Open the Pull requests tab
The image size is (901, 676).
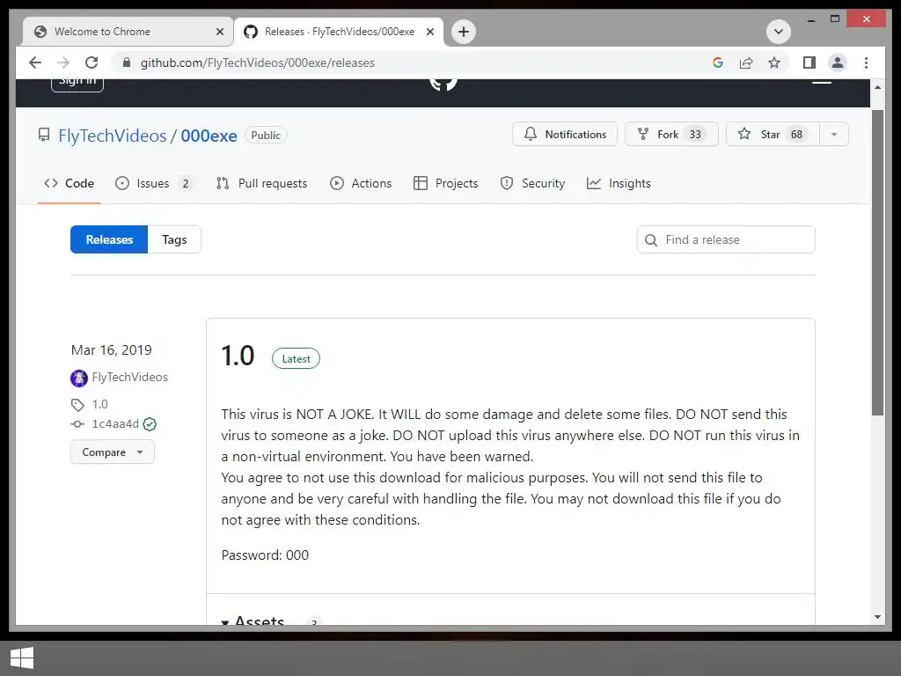[261, 183]
